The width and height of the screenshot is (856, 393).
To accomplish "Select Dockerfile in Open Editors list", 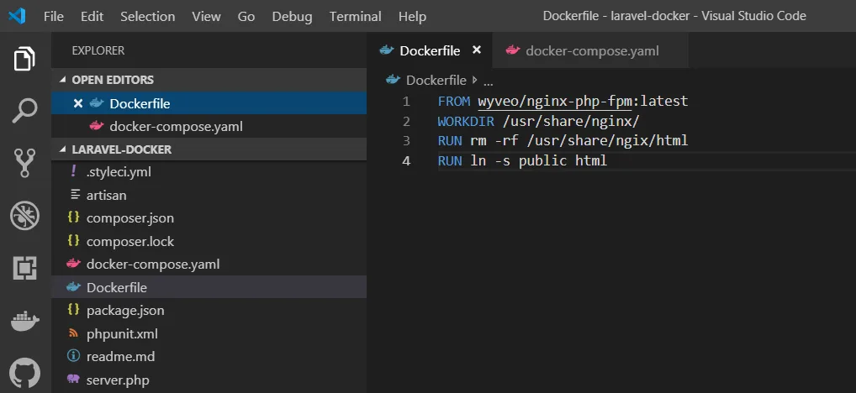I will click(209, 103).
